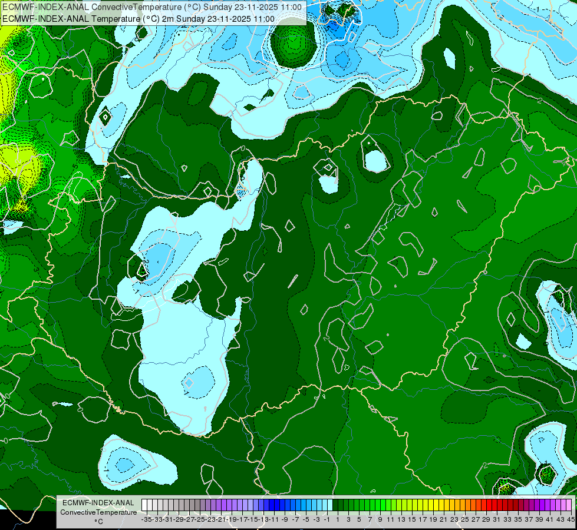Click the 35 value on the color scale
Screen dimensions: 577x530
point(517,520)
